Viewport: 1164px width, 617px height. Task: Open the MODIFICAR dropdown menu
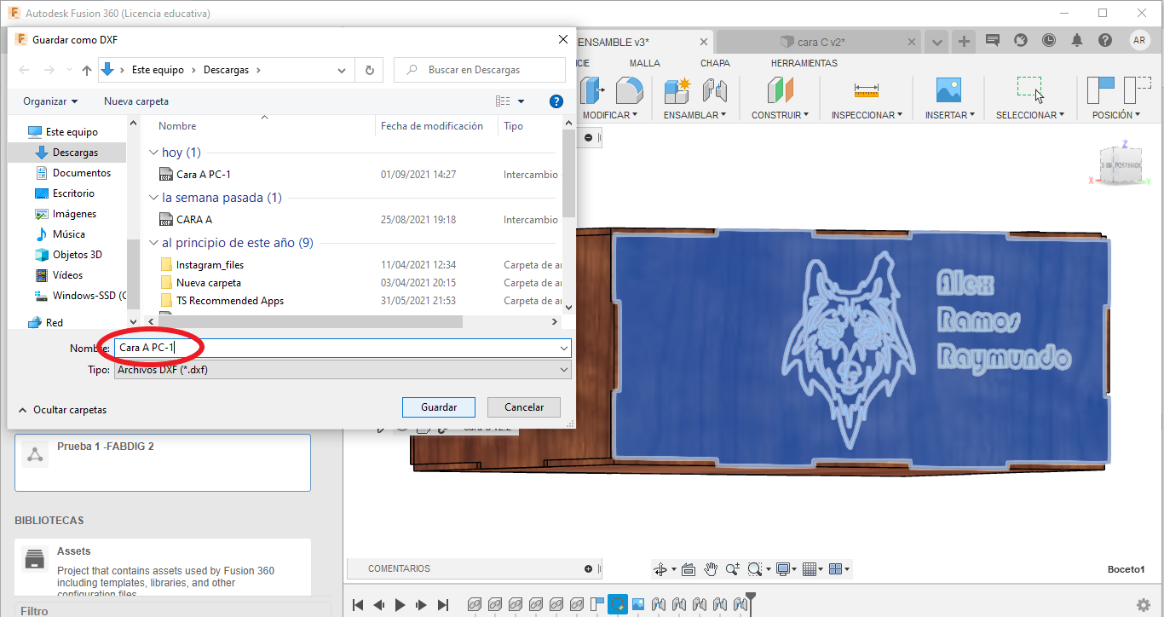click(610, 115)
